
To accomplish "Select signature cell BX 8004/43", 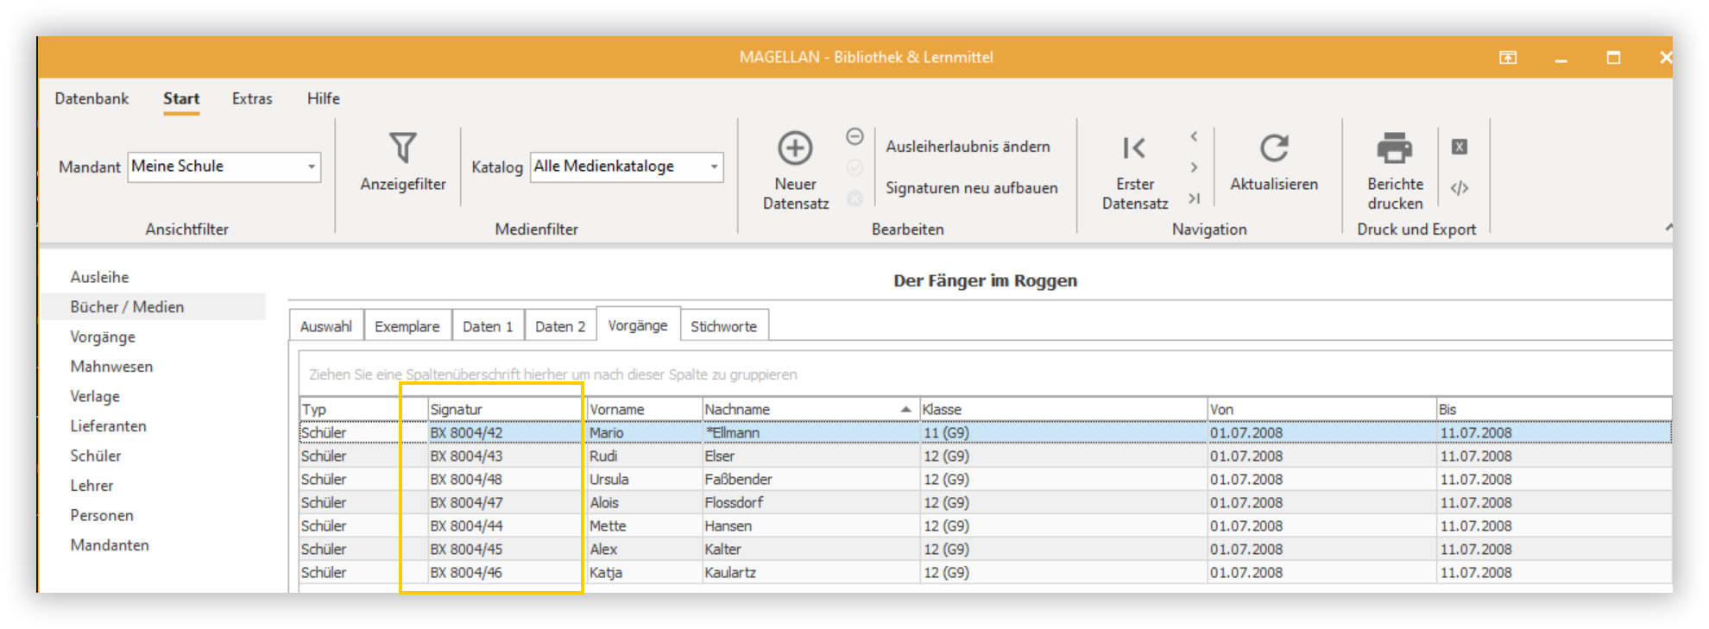I will (x=508, y=456).
